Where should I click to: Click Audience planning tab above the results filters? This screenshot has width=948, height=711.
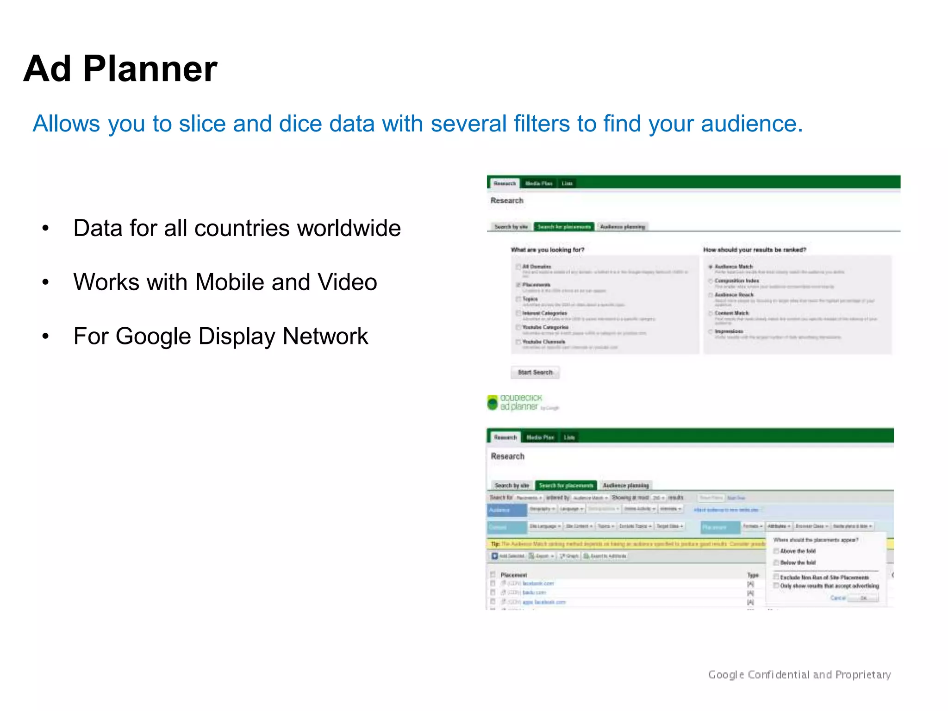pos(626,486)
